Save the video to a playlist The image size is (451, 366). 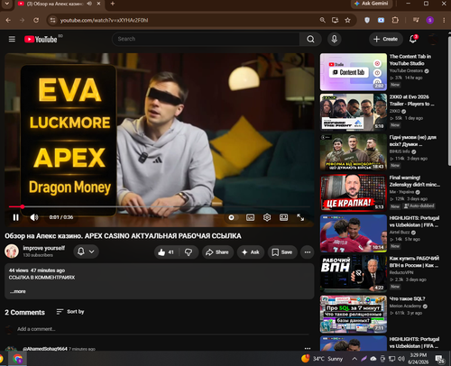(282, 252)
